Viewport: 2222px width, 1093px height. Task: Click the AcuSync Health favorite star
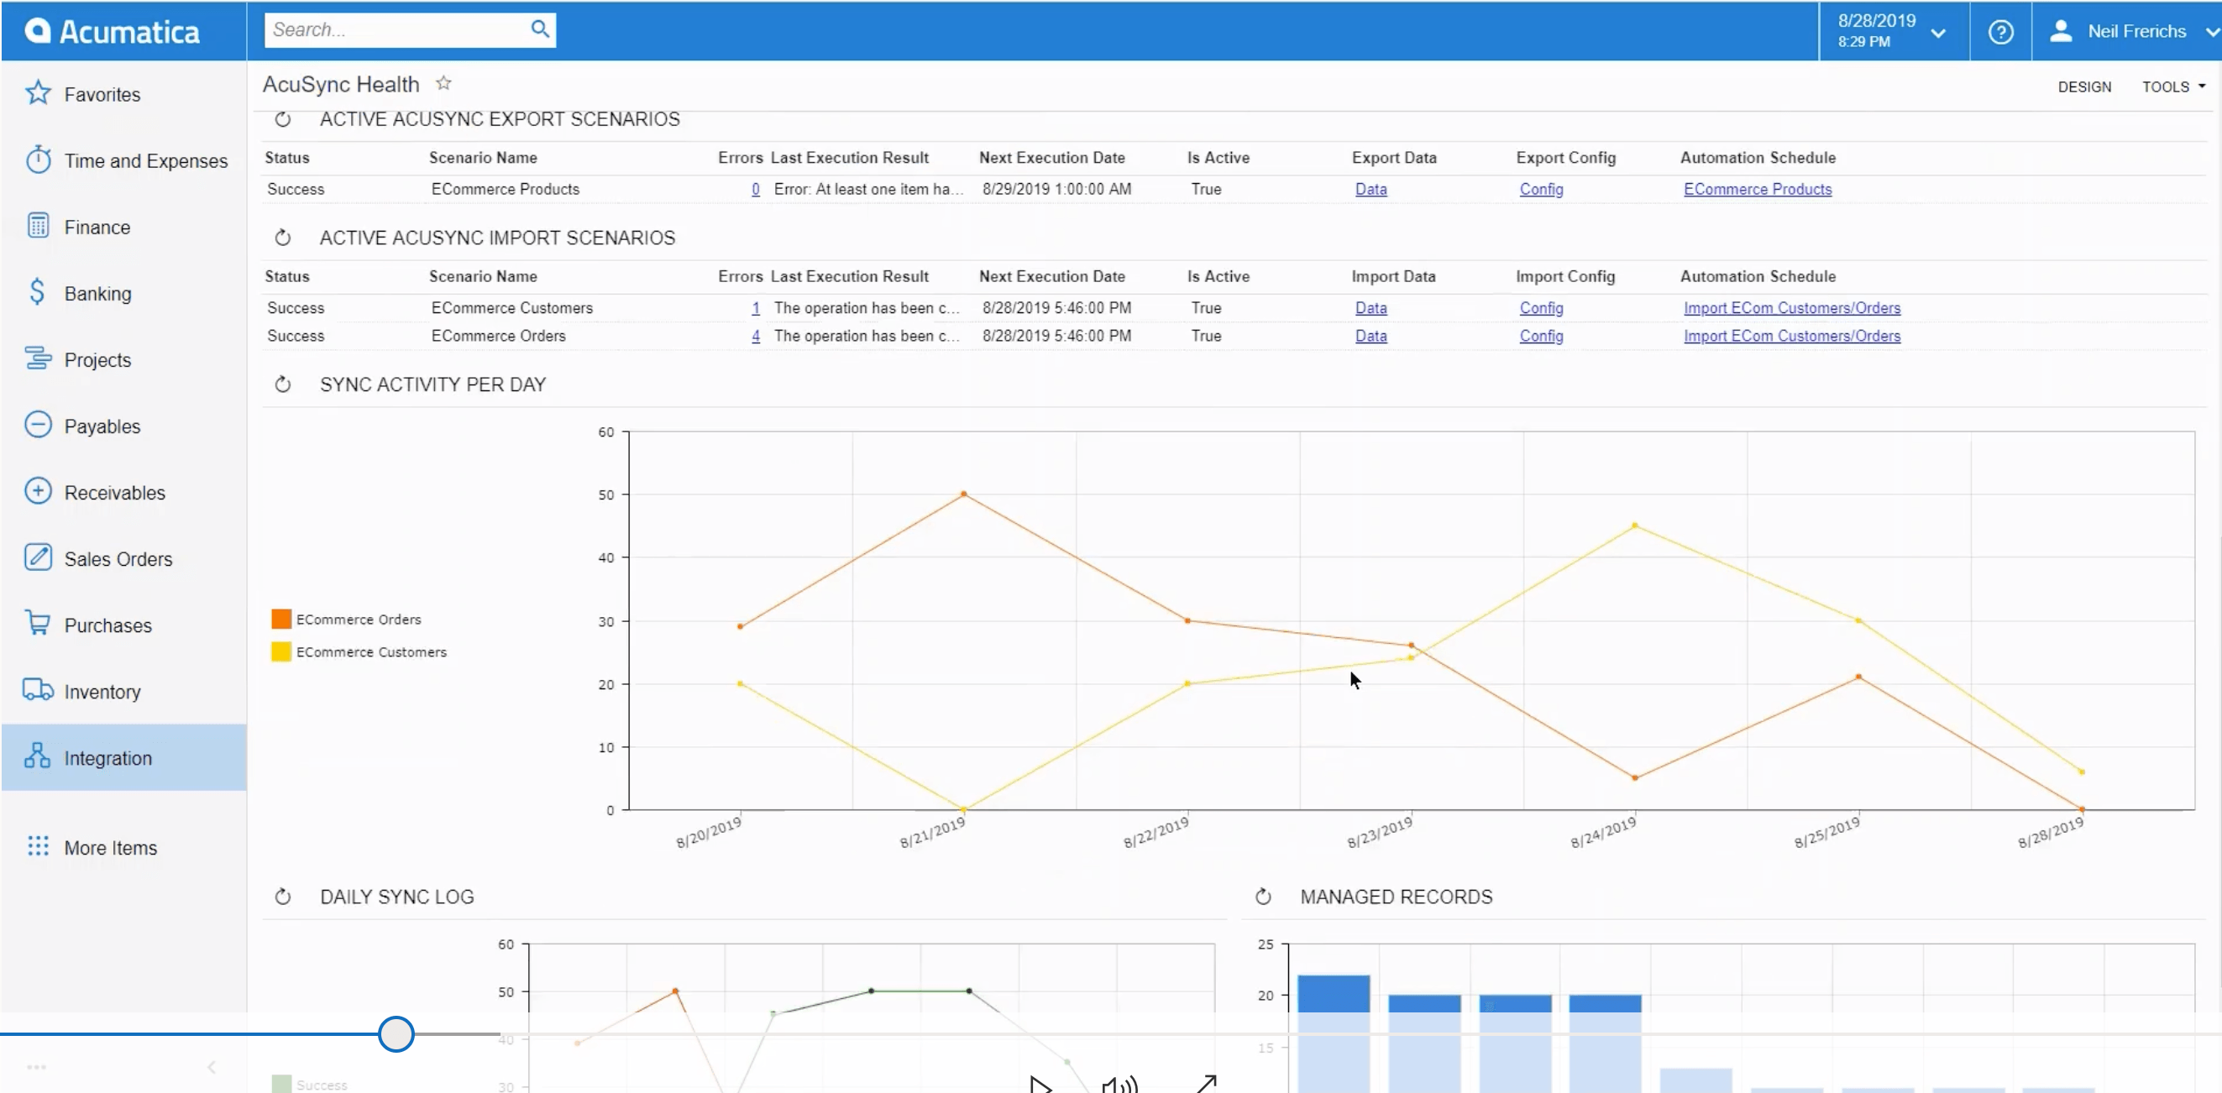click(443, 84)
